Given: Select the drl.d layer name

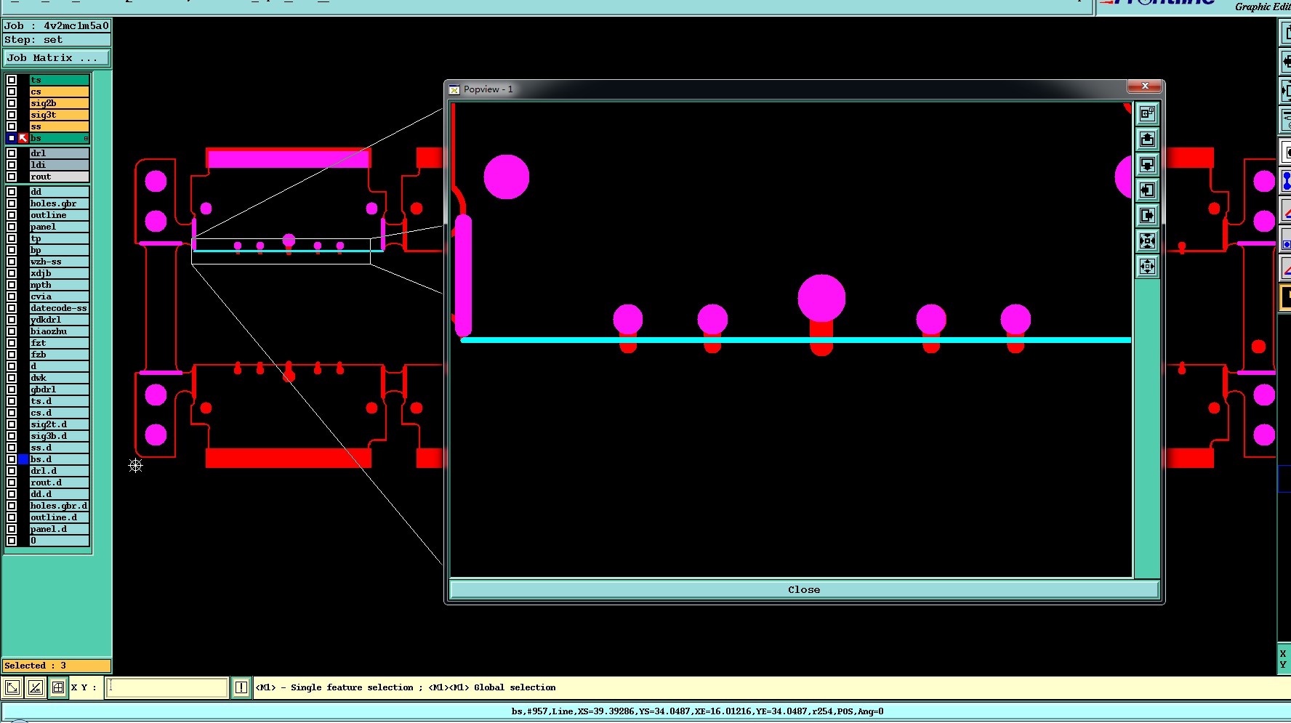Looking at the screenshot, I should 59,471.
